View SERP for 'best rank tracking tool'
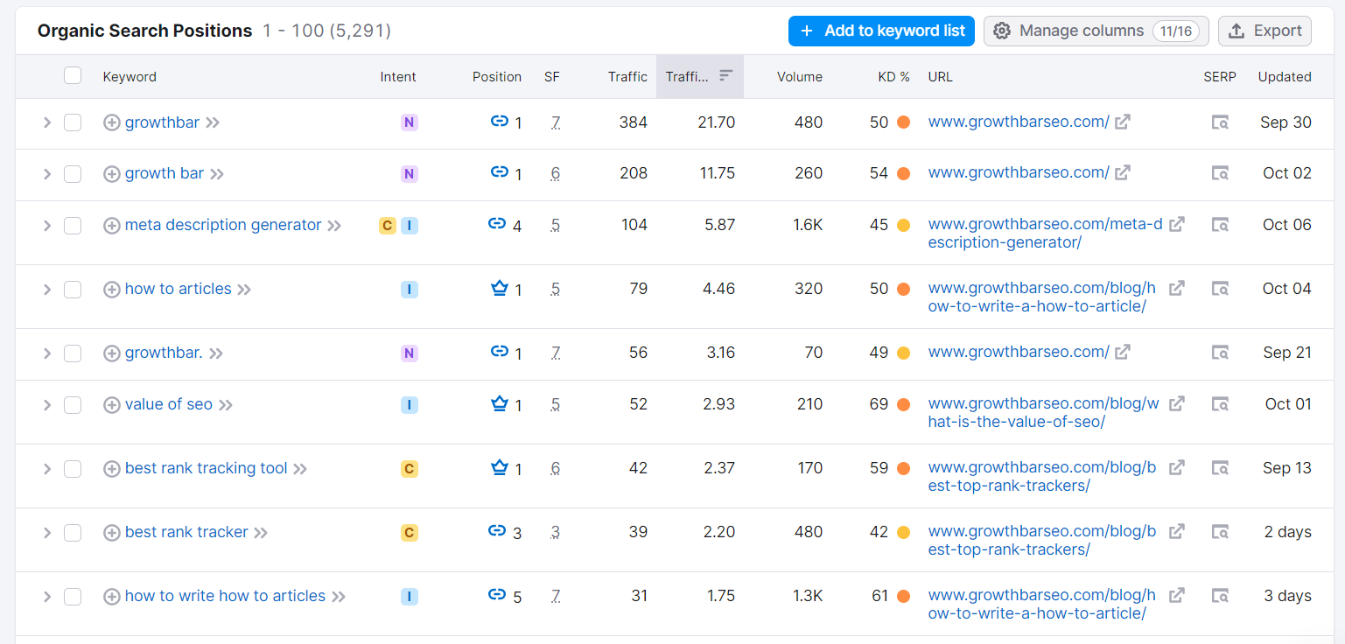This screenshot has height=644, width=1345. [1220, 468]
